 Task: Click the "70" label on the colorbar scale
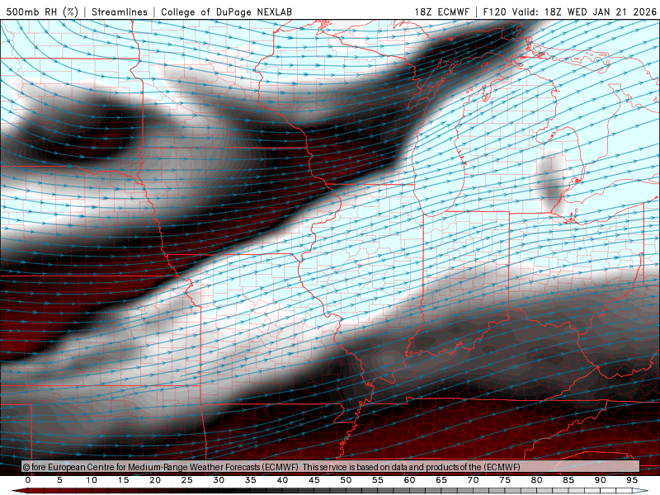(x=473, y=480)
